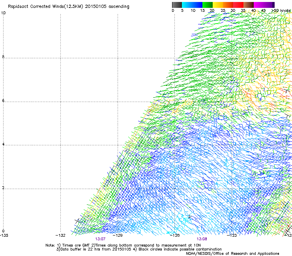Click the date '20150105' in the title
The height and width of the screenshot is (256, 292).
[x=96, y=6]
